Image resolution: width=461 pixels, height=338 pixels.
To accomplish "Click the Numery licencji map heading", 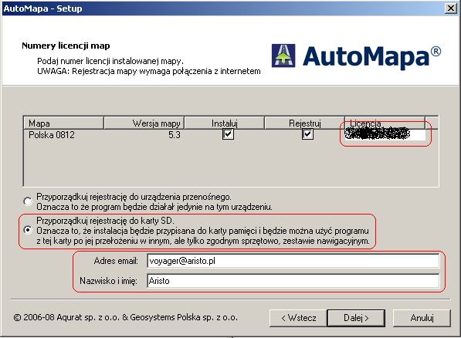I will (66, 46).
